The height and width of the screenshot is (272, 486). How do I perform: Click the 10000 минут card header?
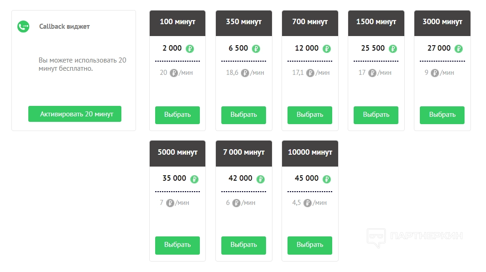310,153
